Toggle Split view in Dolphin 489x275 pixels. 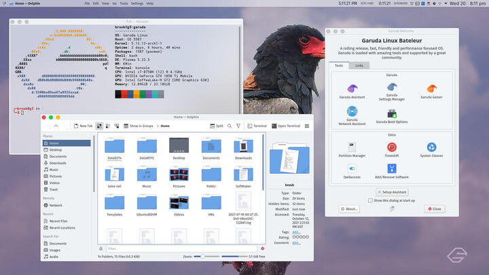[x=217, y=126]
